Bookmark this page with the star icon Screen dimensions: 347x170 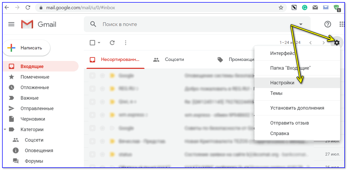281,8
